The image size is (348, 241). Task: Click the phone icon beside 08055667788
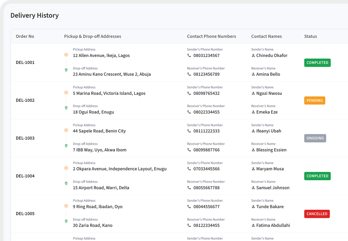click(x=189, y=188)
